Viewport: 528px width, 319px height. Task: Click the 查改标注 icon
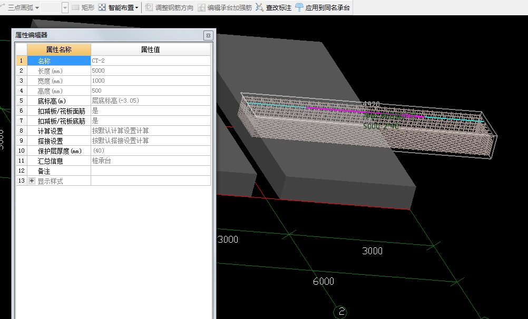pos(260,7)
